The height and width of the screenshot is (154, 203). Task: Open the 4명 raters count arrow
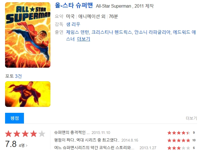click(x=23, y=146)
